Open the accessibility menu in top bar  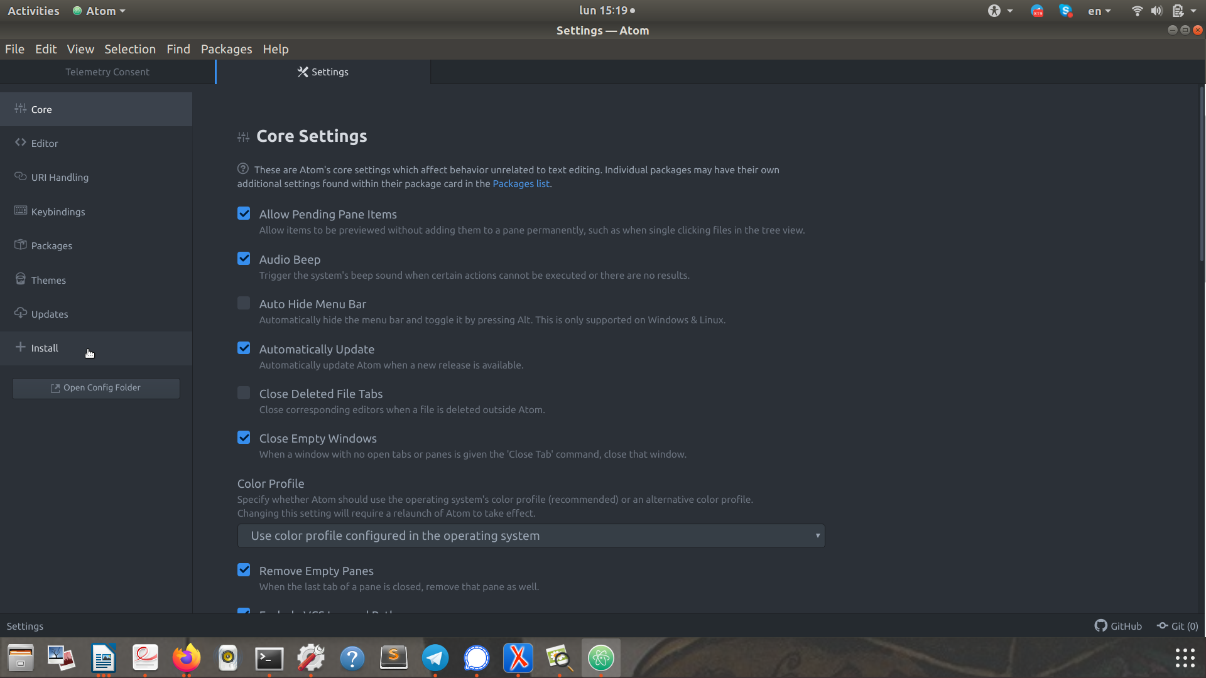tap(1000, 11)
